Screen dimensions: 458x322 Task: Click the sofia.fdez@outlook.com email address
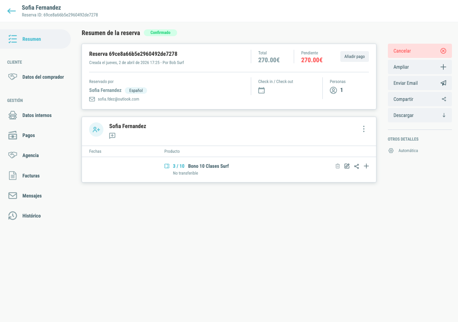(118, 99)
